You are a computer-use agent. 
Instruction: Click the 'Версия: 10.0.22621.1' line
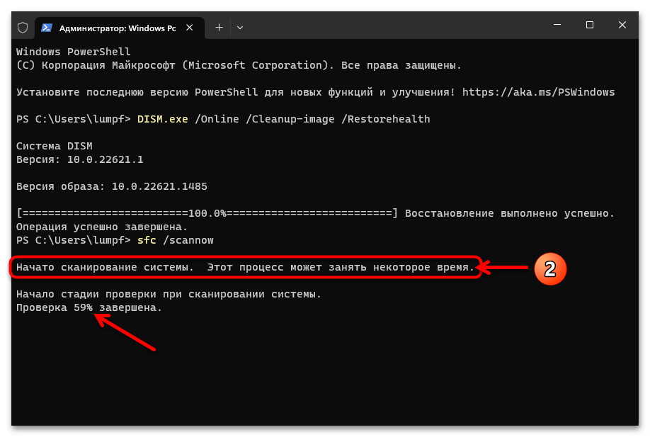point(79,159)
